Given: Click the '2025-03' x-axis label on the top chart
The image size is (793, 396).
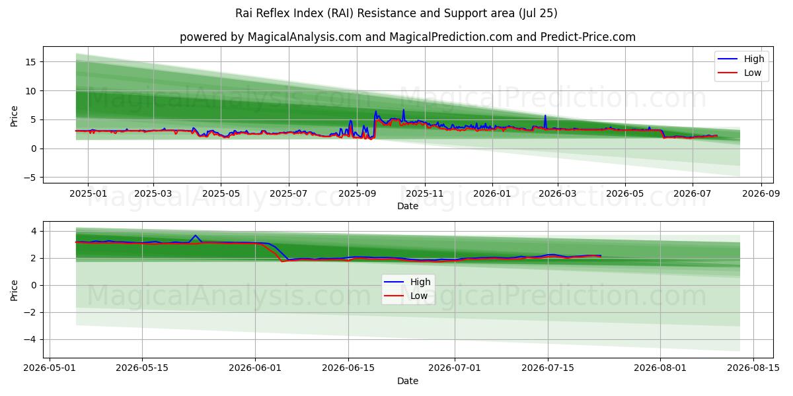Looking at the screenshot, I should pos(153,193).
